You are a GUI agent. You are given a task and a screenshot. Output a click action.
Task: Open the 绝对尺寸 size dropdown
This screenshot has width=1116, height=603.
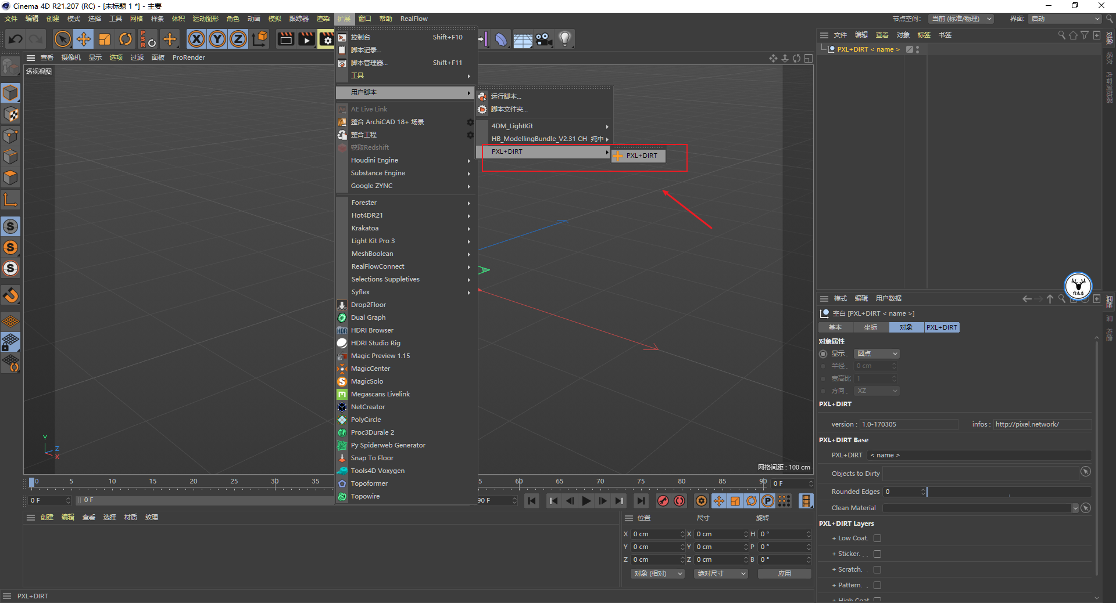pos(721,573)
